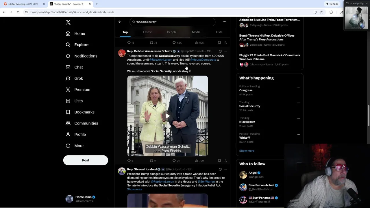Switch to the People tab
This screenshot has width=370, height=208.
pos(172,32)
